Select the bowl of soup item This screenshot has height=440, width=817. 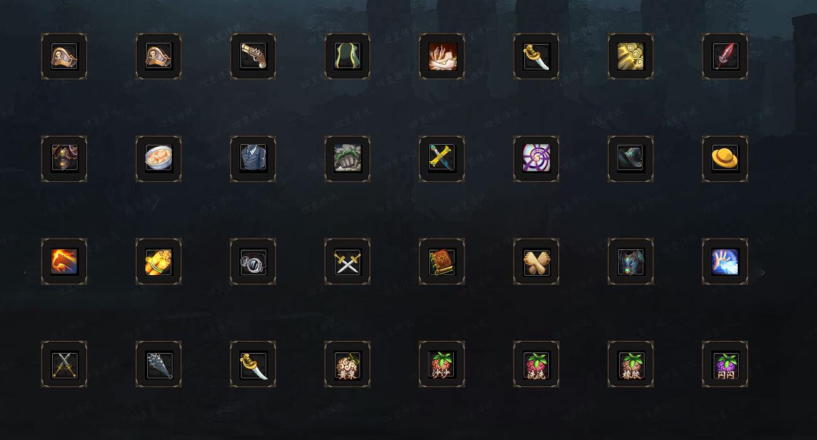[159, 159]
